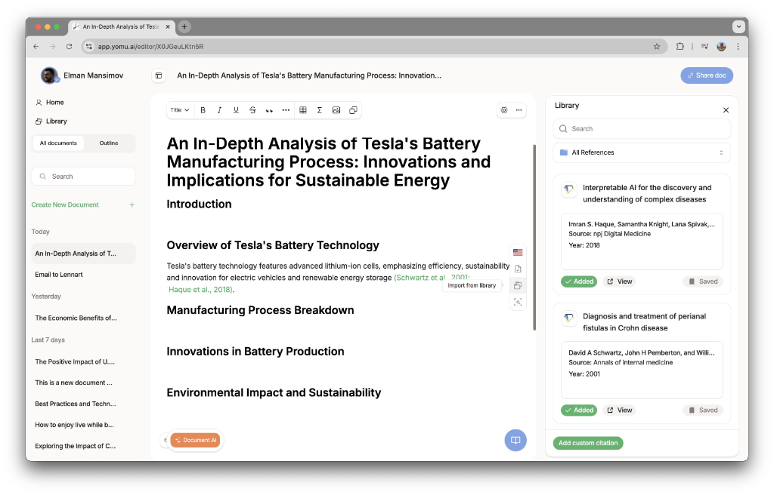Click the scan-search icon in the floating side toolbar
The height and width of the screenshot is (495, 774).
[518, 302]
